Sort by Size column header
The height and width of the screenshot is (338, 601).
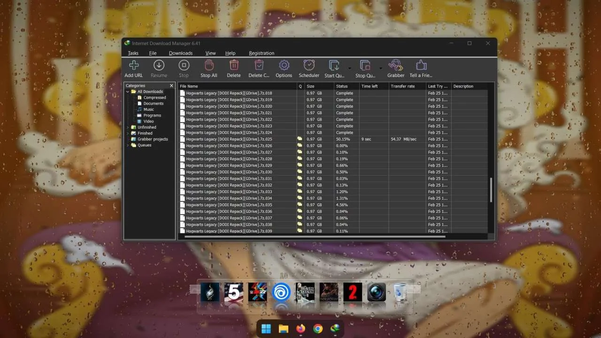point(319,86)
